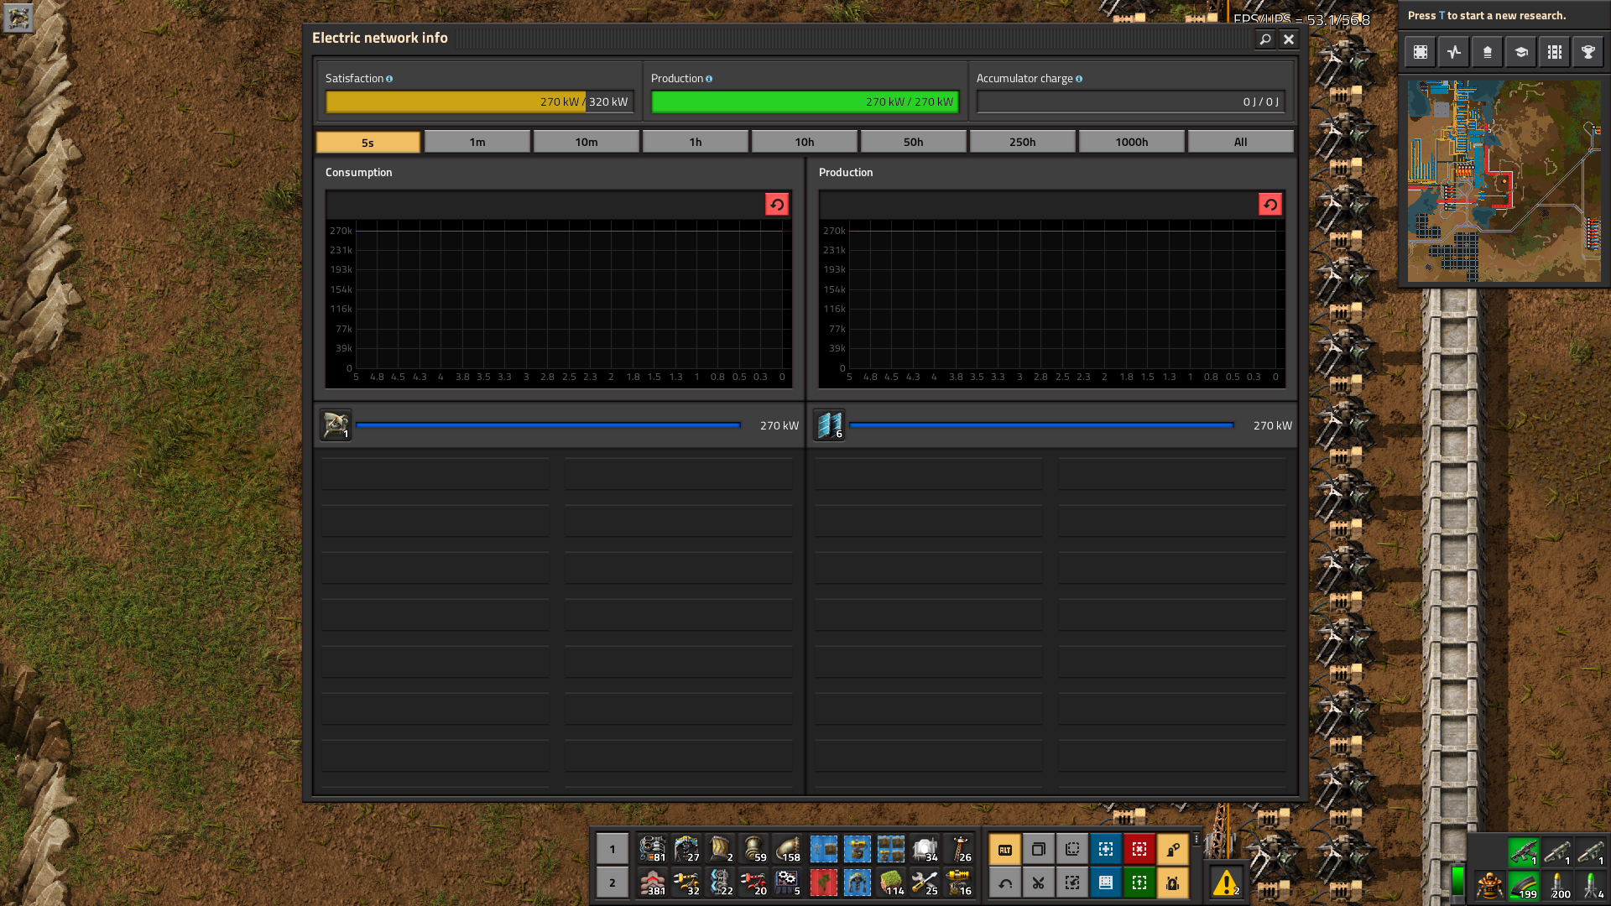This screenshot has width=1611, height=906.
Task: Select the red deconstruction planner in quickbar
Action: (823, 883)
